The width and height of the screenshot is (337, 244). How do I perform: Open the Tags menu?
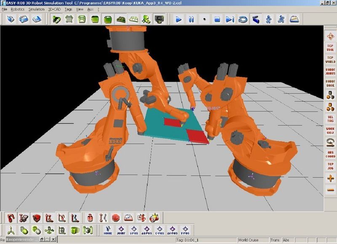68,9
